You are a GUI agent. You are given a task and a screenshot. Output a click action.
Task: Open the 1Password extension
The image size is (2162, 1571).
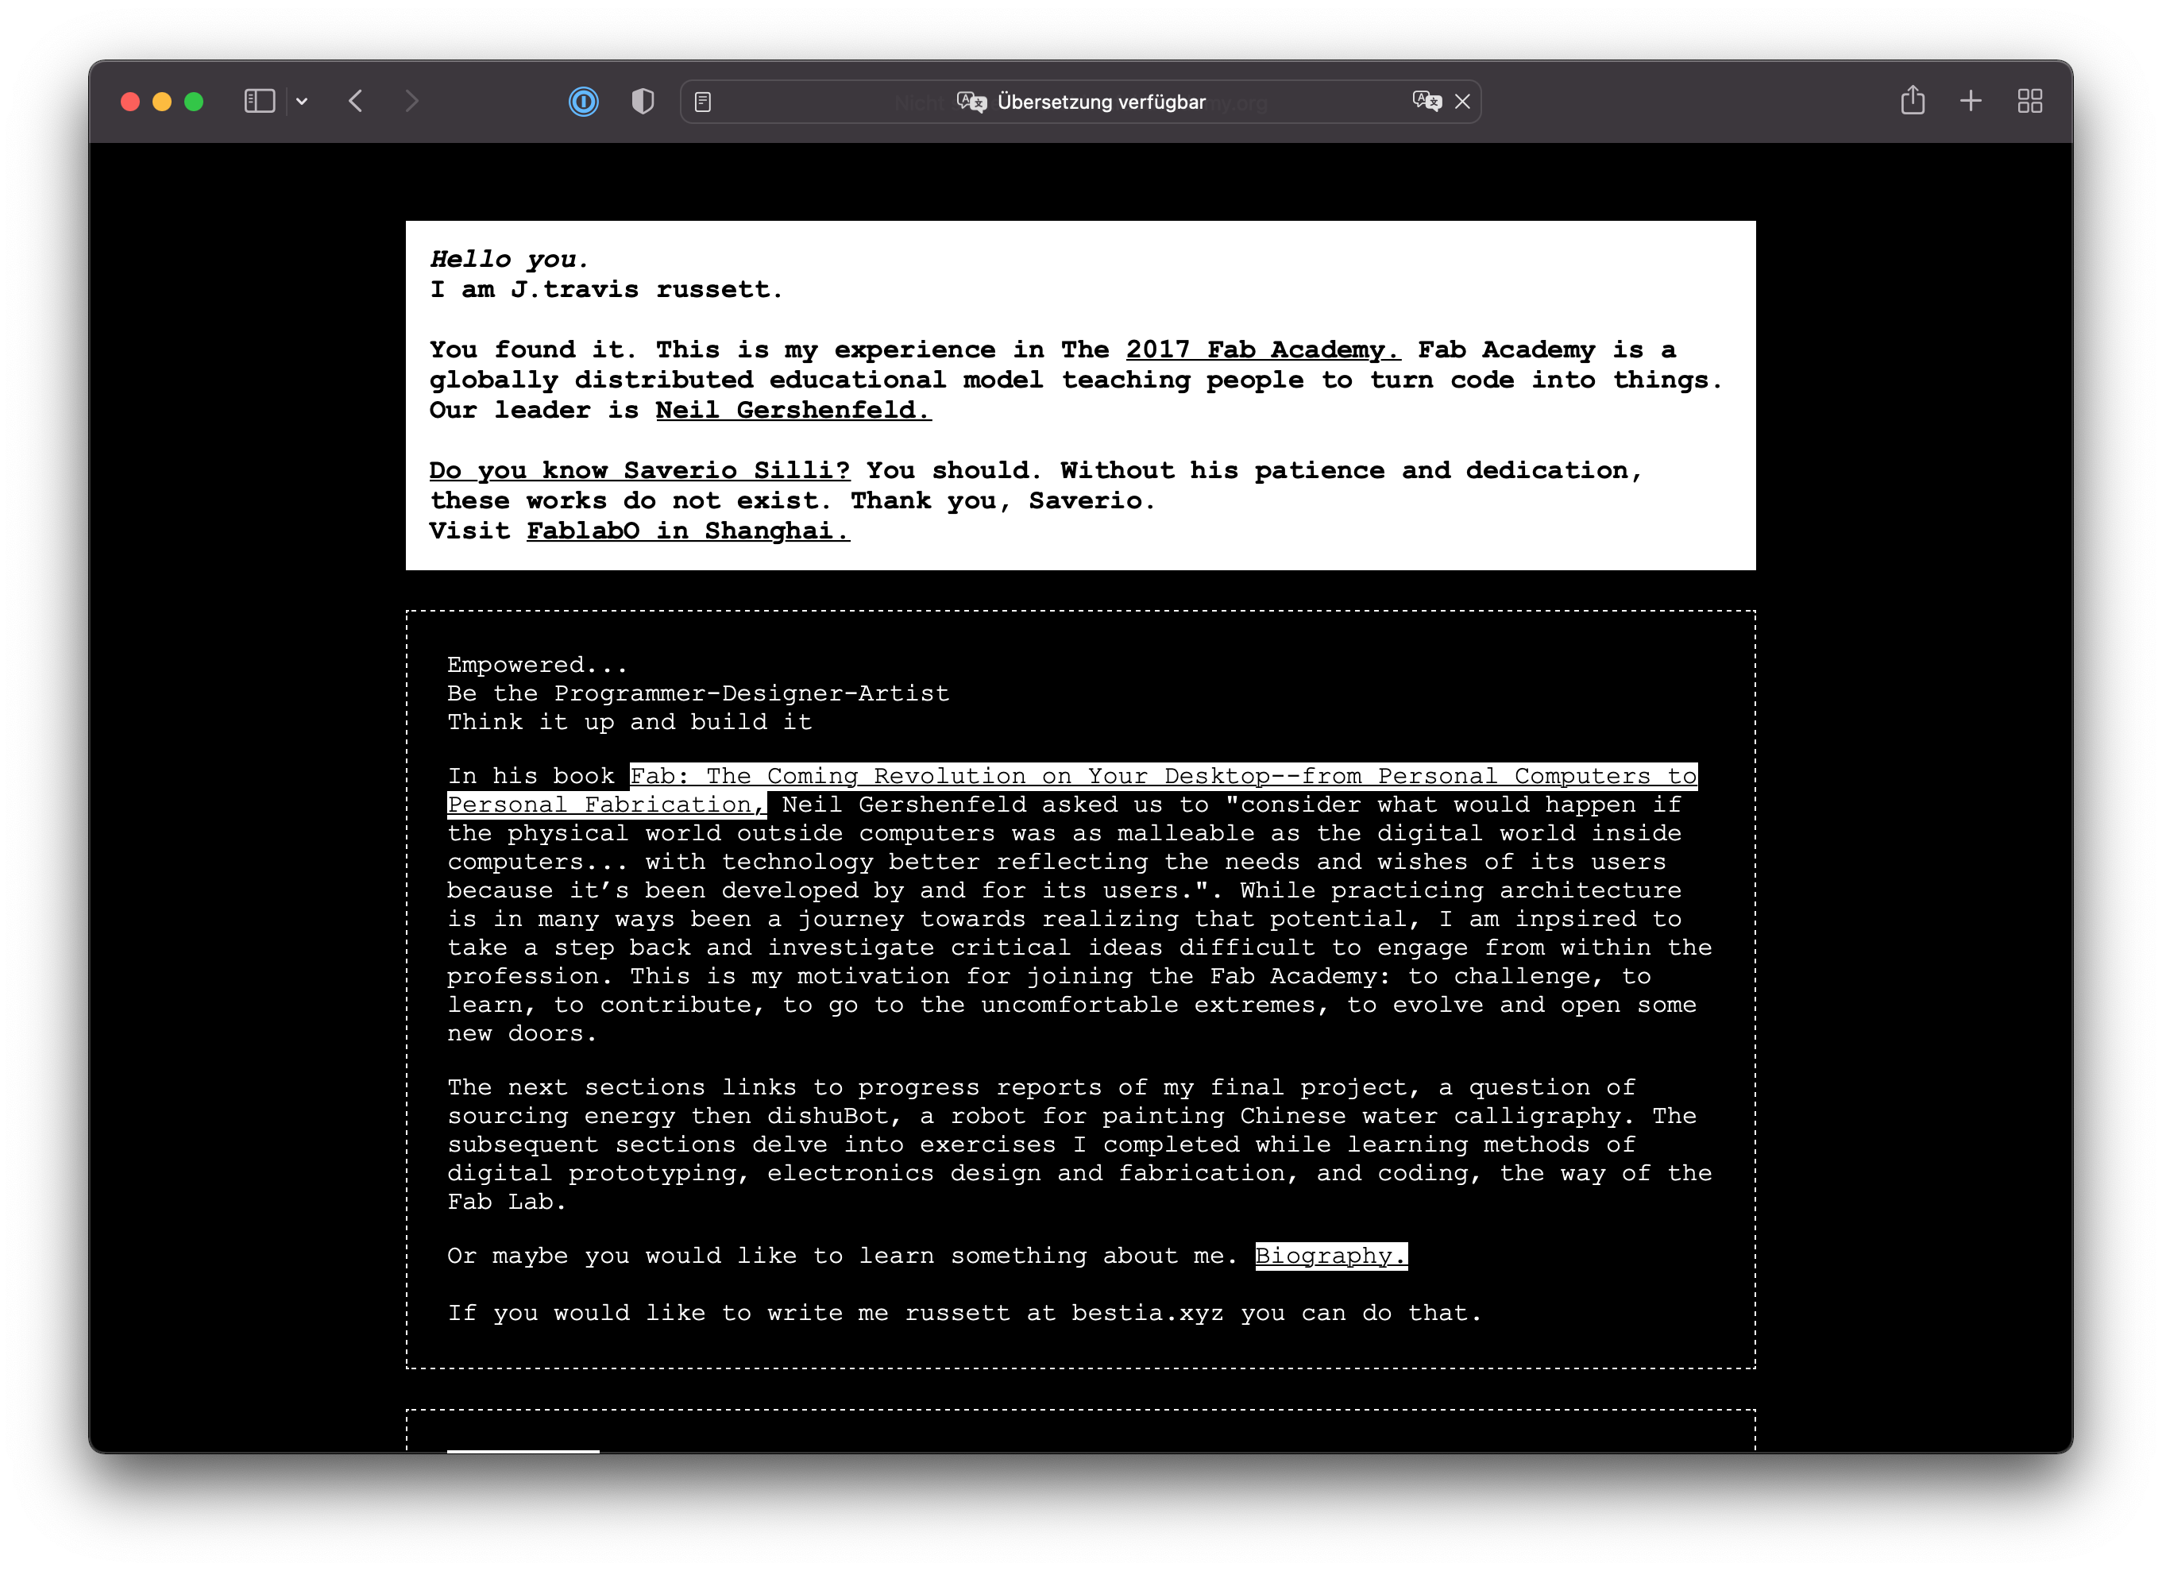click(584, 101)
